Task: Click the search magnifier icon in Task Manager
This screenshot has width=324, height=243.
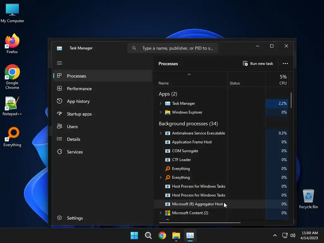Action: (x=134, y=48)
